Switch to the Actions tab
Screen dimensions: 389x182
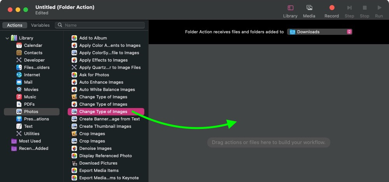click(x=15, y=25)
